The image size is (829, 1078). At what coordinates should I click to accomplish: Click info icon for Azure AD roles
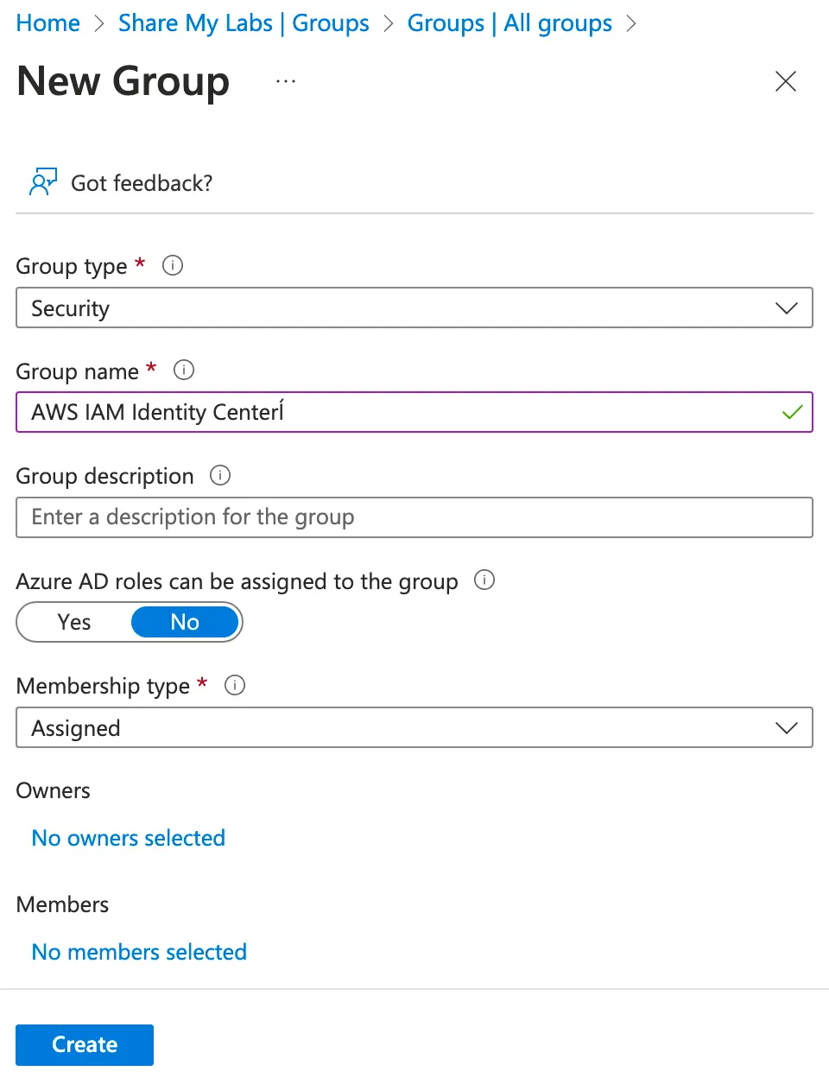(484, 580)
